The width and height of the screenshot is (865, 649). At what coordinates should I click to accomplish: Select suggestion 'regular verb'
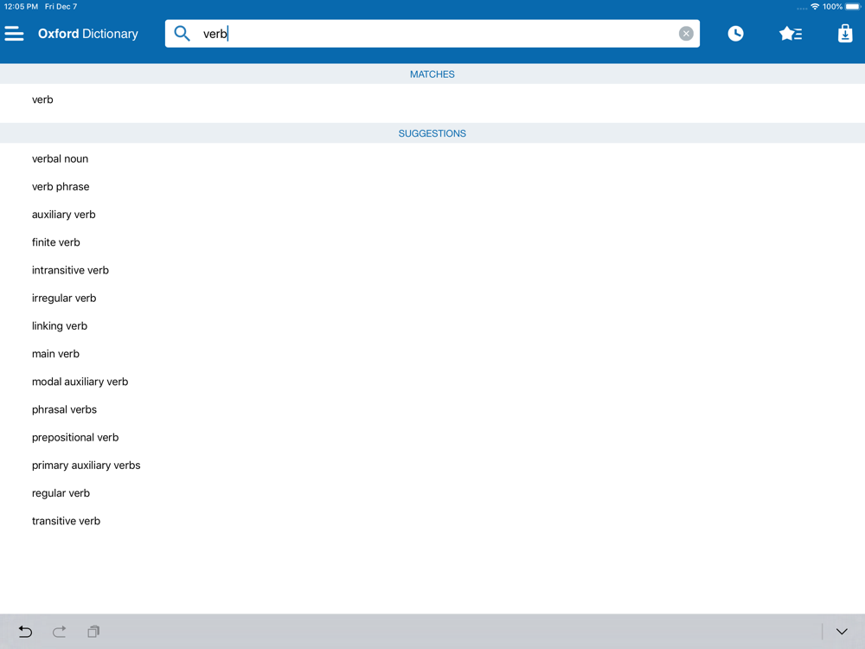pos(432,493)
